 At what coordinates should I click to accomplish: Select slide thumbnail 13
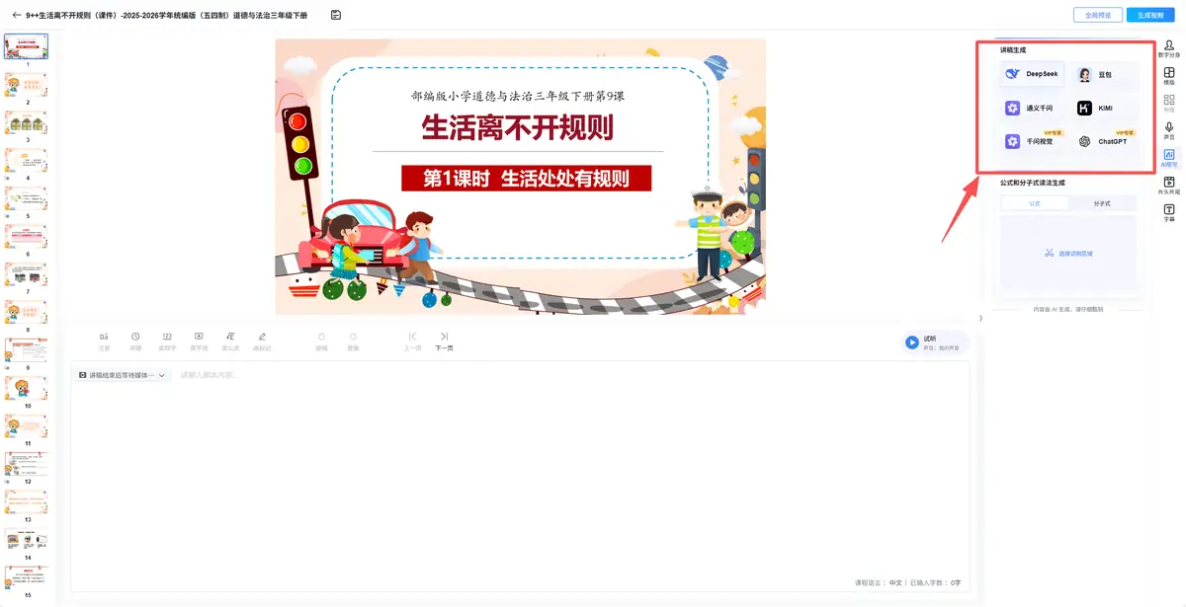pos(27,501)
